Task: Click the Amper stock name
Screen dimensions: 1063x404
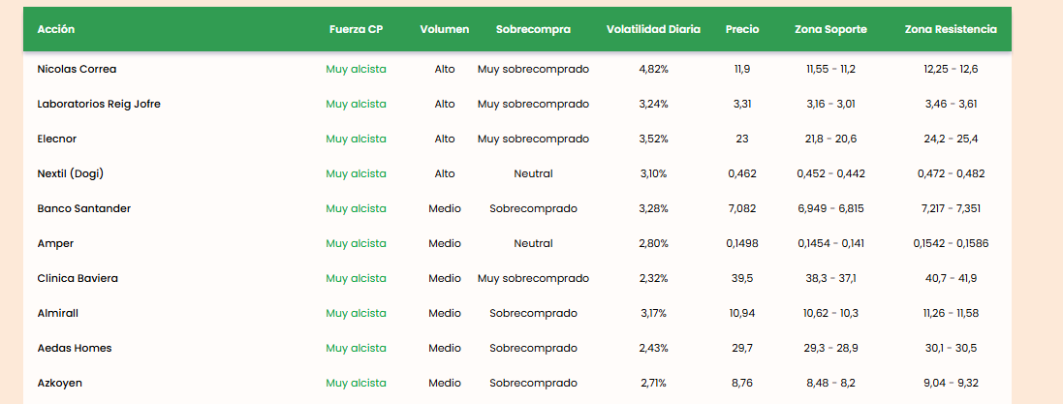Action: coord(55,243)
